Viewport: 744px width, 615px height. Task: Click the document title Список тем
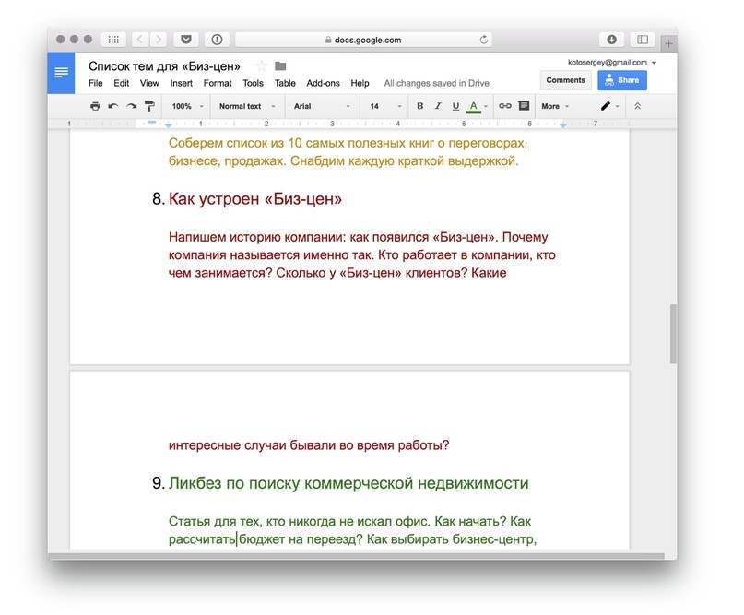pyautogui.click(x=164, y=66)
